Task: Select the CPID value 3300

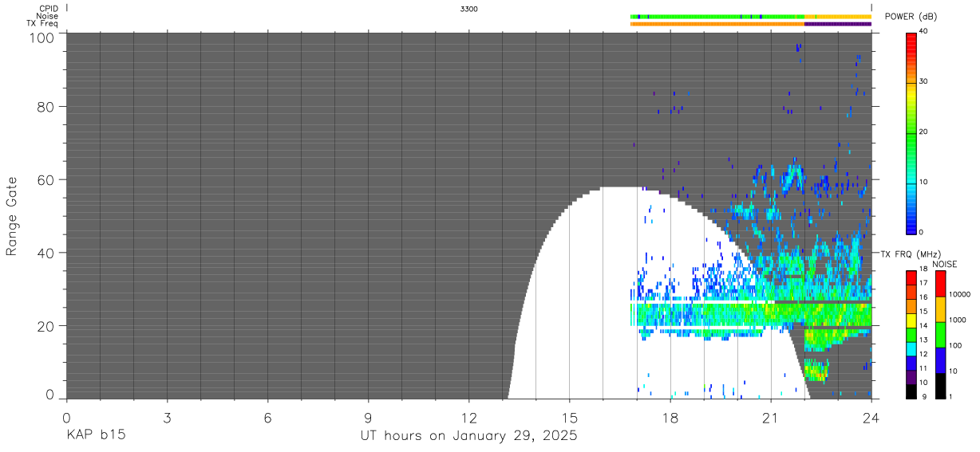Action: click(x=469, y=9)
